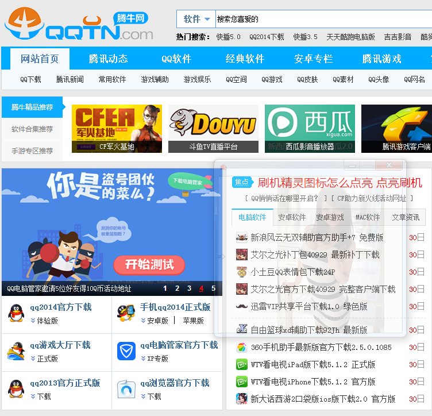Click WTV icon beside WTV看电视iPad版下载

(x=242, y=365)
